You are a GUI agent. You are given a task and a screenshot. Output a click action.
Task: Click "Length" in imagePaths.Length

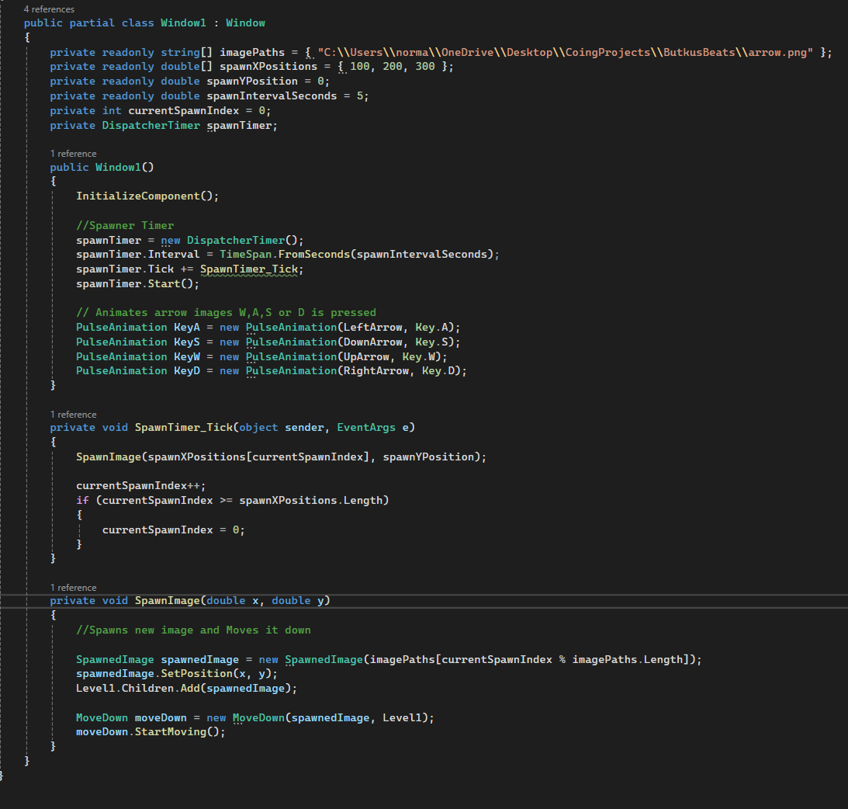pyautogui.click(x=663, y=660)
